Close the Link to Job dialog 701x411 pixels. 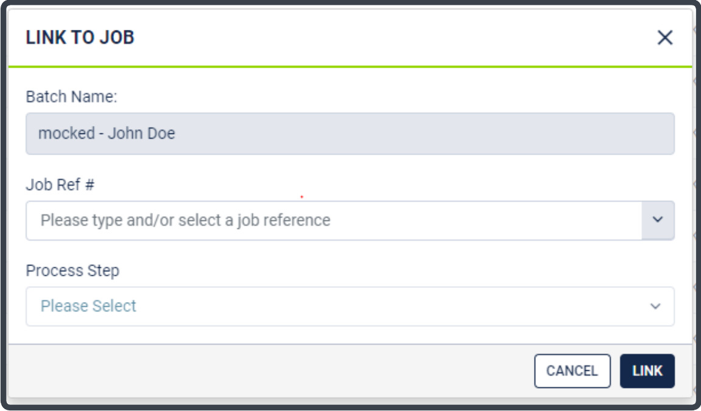click(x=665, y=38)
